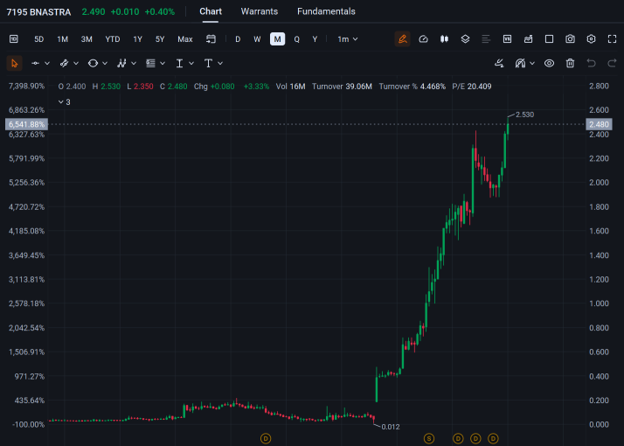The width and height of the screenshot is (624, 446).
Task: Select the horizontal line drawing tool
Action: click(x=36, y=63)
